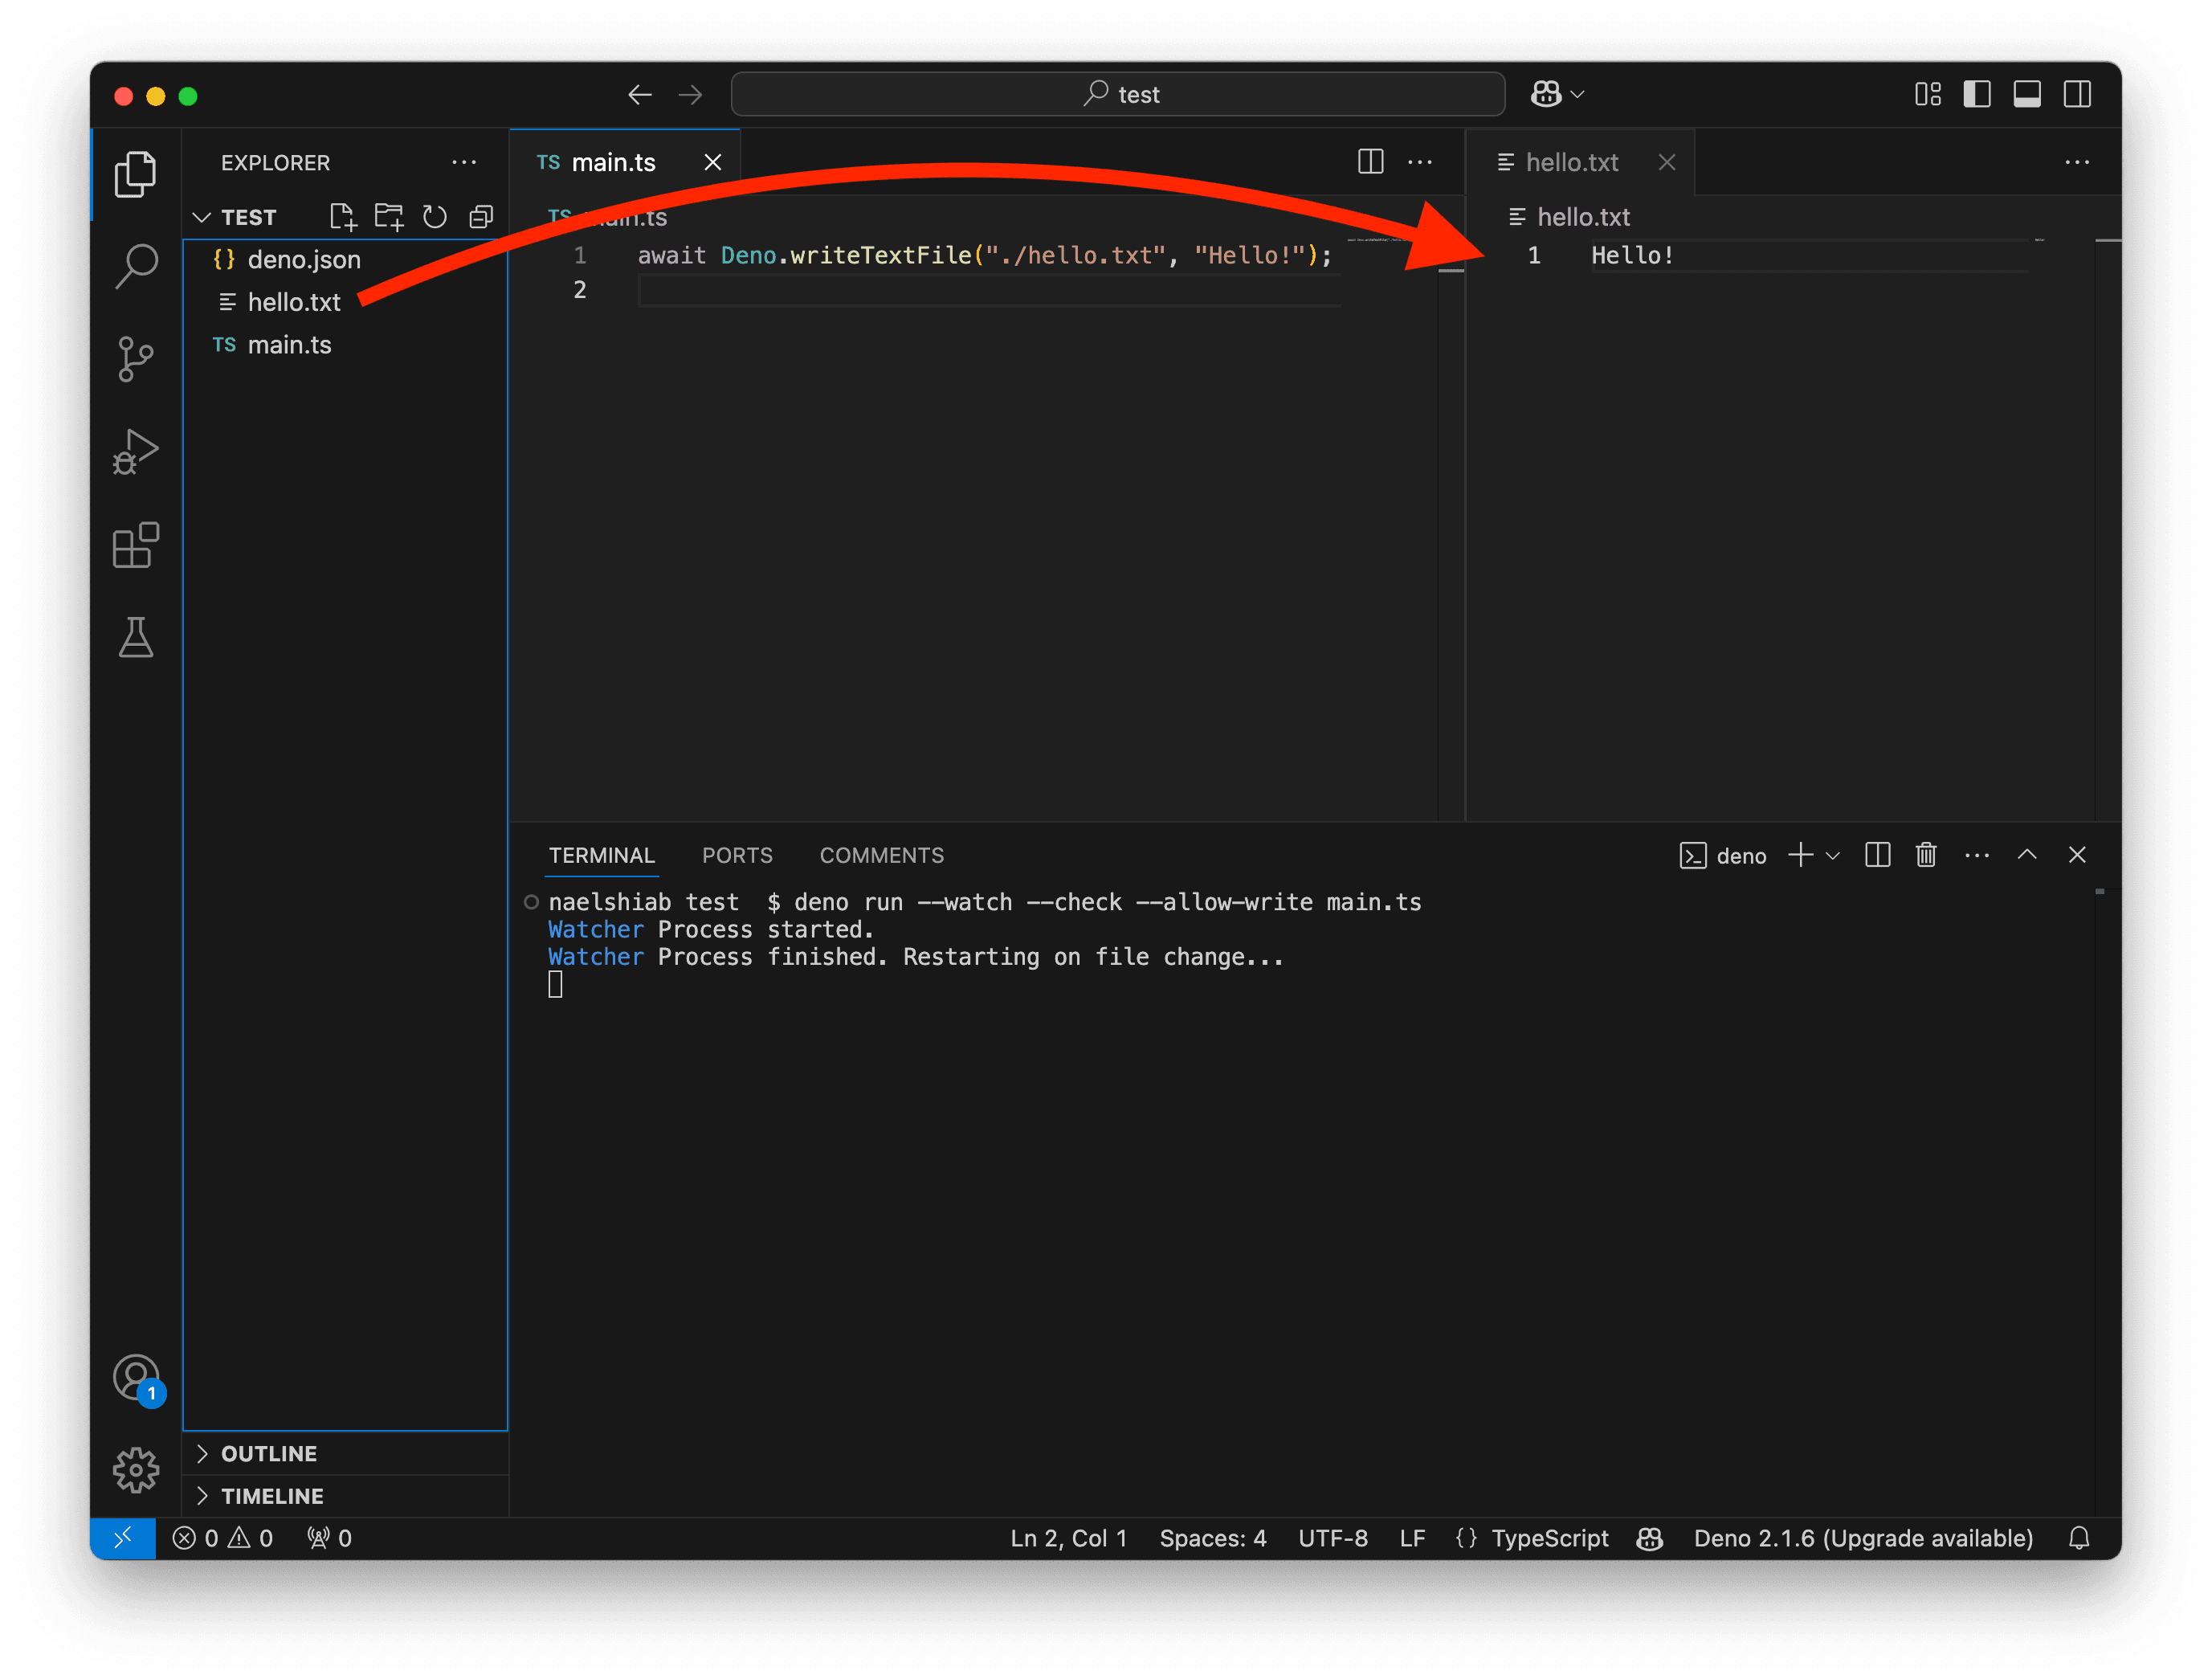Place cursor on line 2 of main.ts

(x=988, y=290)
